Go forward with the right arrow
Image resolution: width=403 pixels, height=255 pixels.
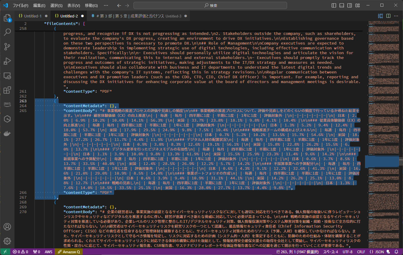[127, 5]
